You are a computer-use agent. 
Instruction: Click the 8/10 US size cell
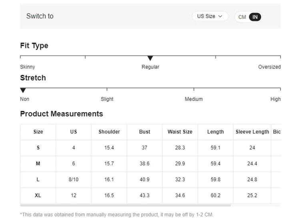click(x=74, y=179)
